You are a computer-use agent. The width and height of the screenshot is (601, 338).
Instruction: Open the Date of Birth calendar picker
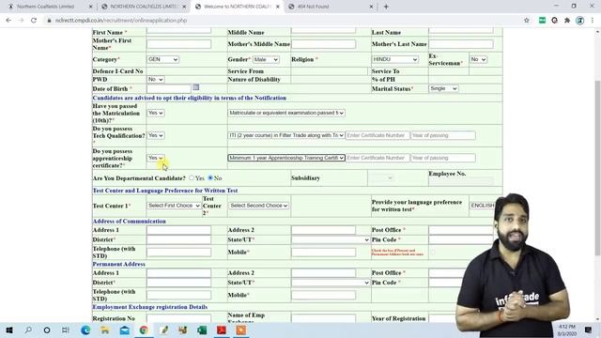pos(196,87)
